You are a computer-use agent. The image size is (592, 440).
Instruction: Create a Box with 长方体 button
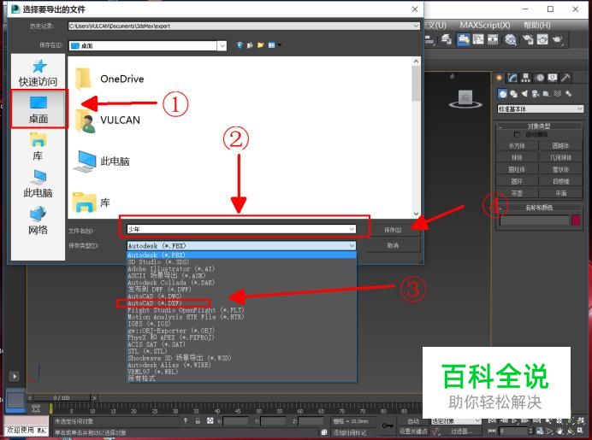pos(517,145)
